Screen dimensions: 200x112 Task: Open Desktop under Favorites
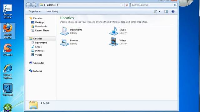tap(39, 22)
